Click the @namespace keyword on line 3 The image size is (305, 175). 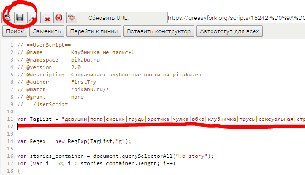[x=42, y=60]
